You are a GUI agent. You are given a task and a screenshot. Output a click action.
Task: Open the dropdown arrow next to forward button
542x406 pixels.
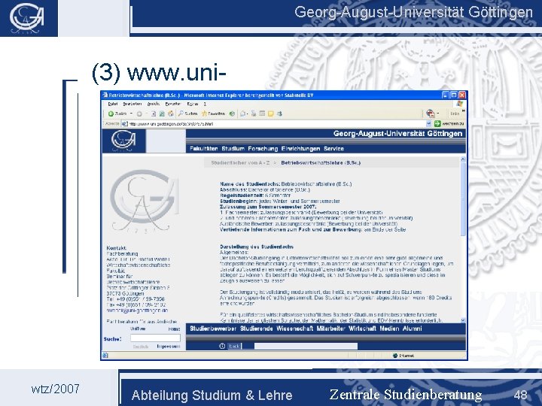146,114
